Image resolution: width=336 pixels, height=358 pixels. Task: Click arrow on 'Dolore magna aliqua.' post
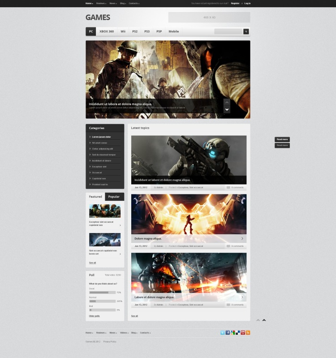(242, 238)
